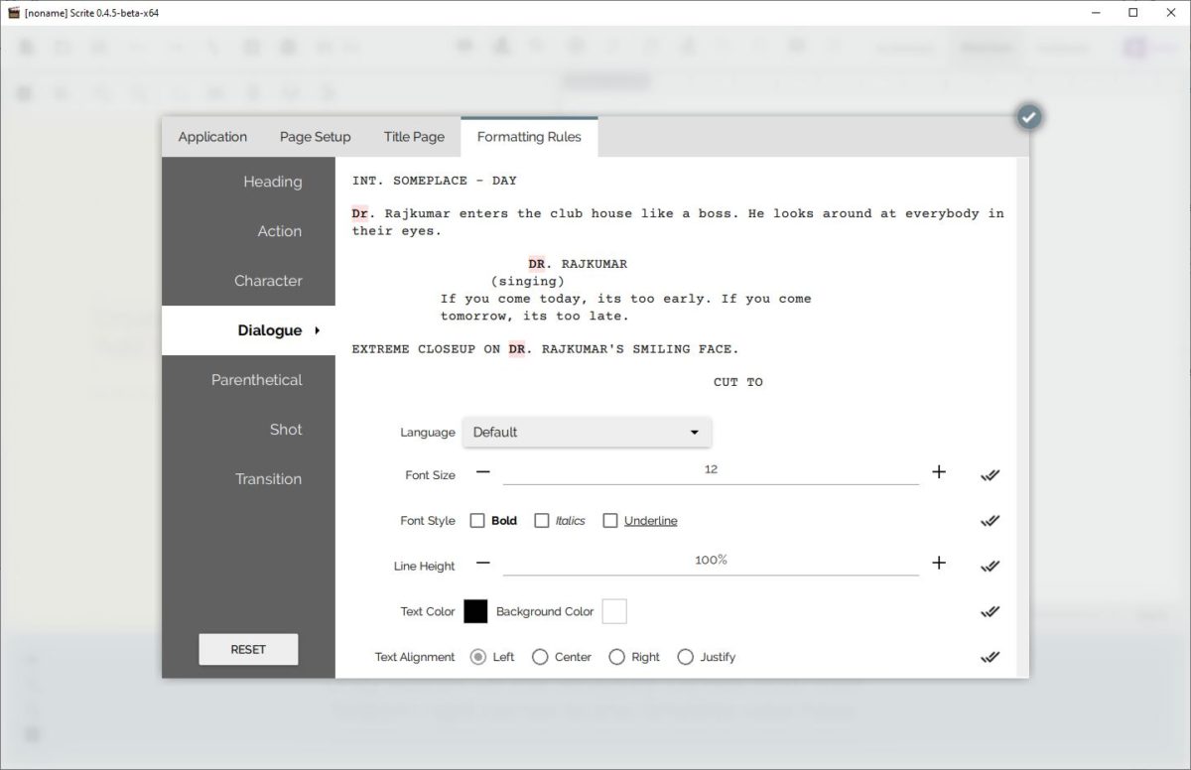Increase line height with the plus icon
This screenshot has width=1191, height=770.
click(x=939, y=563)
